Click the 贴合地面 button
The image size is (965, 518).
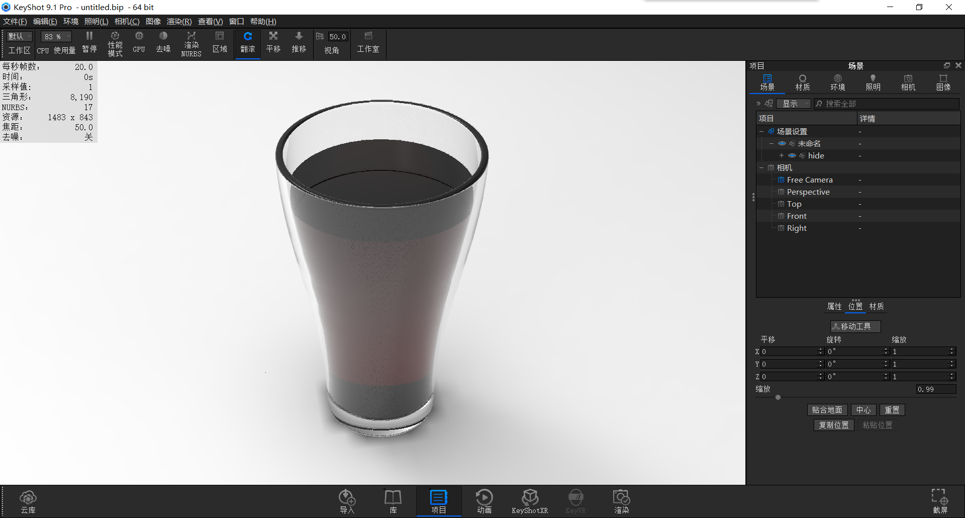(x=827, y=410)
